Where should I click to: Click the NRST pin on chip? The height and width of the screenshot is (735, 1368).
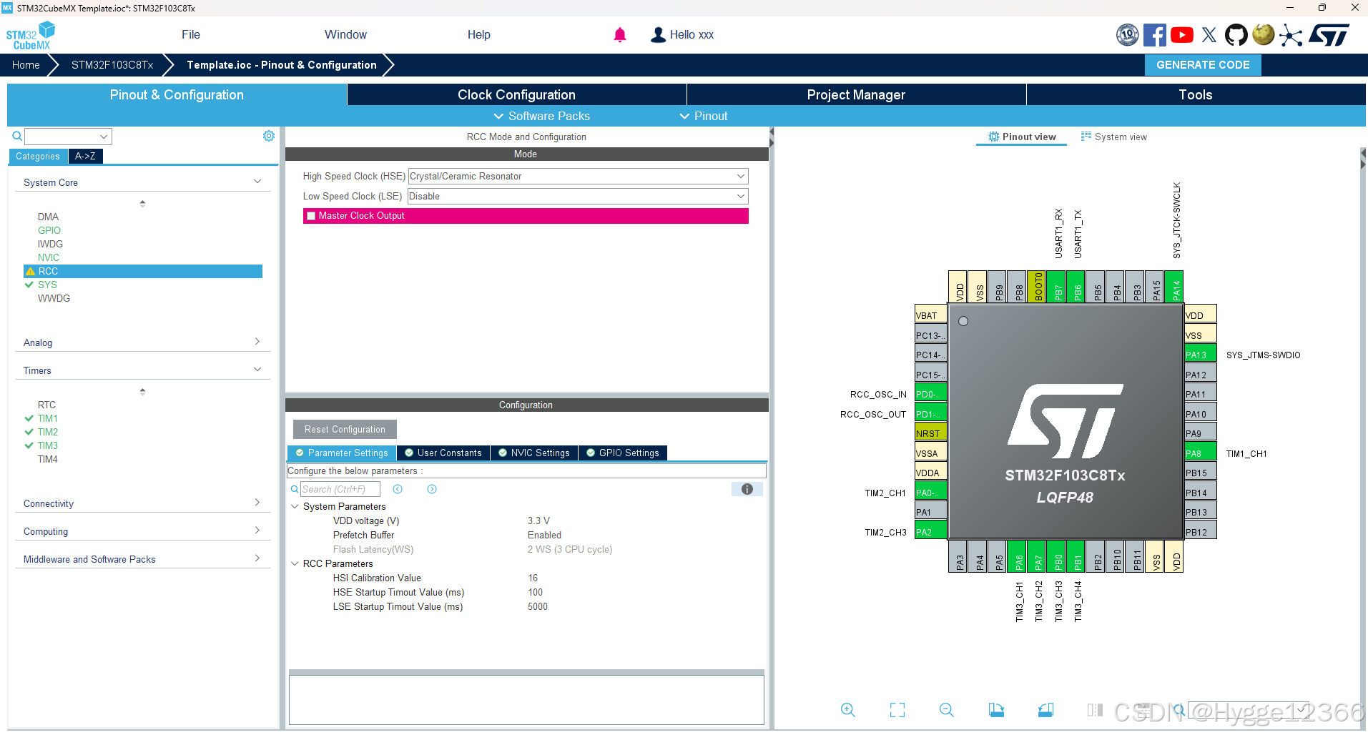pos(930,433)
